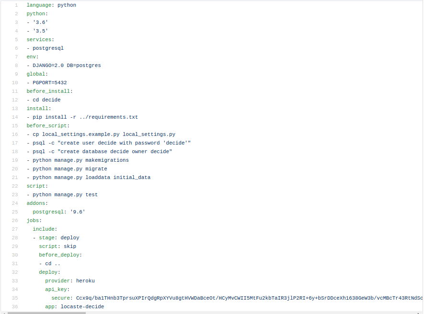Click line number 1 in the gutter

click(16, 5)
